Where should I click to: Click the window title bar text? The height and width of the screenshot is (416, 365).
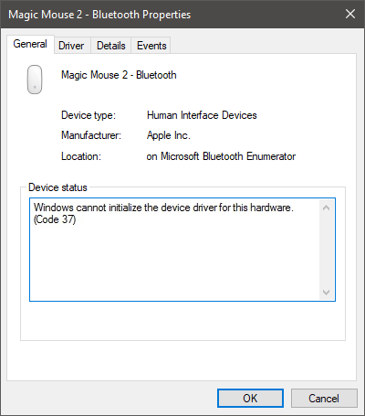pyautogui.click(x=99, y=15)
